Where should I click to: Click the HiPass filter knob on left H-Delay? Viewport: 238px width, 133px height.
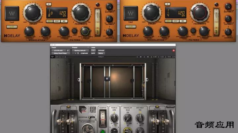(x=64, y=32)
